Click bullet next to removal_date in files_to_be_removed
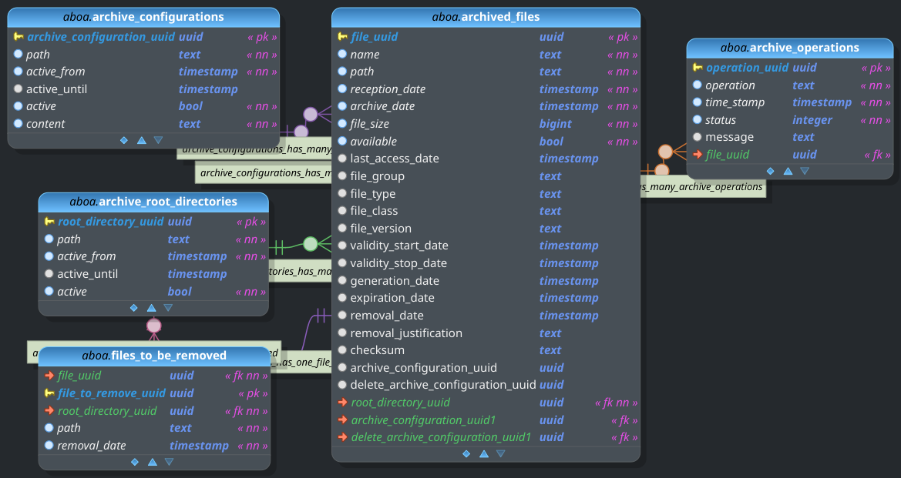Screen dimensions: 901x478 49,446
